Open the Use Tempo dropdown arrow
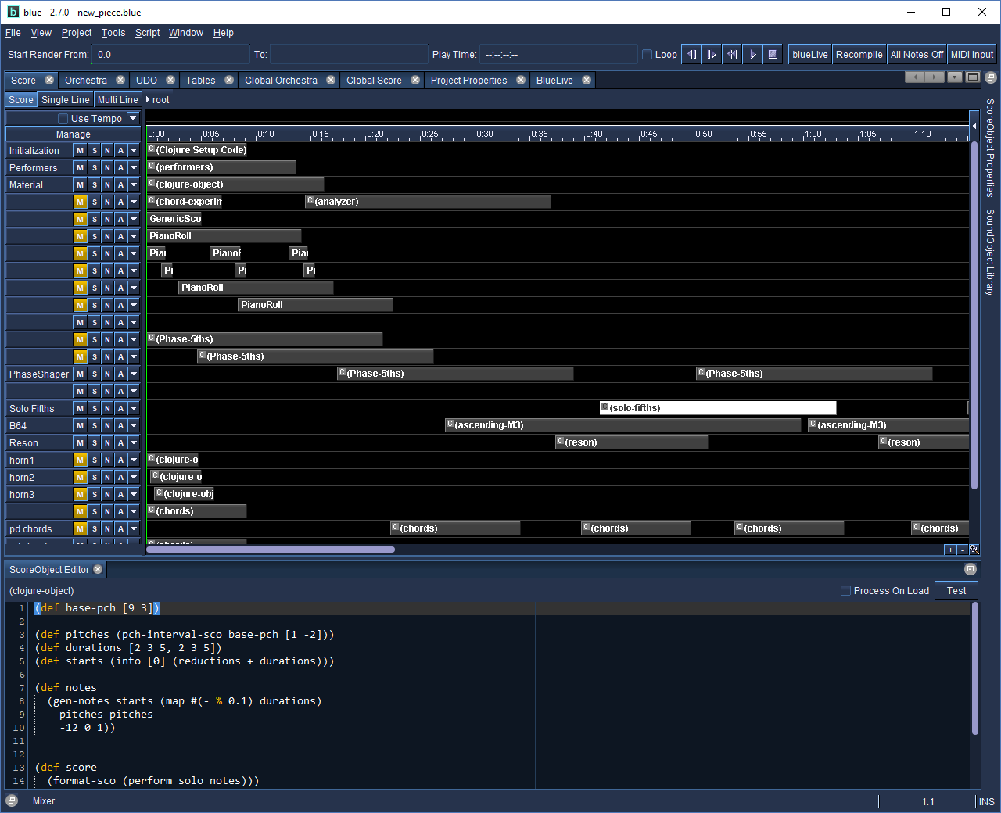Screen dimensions: 1001x813 click(x=133, y=119)
